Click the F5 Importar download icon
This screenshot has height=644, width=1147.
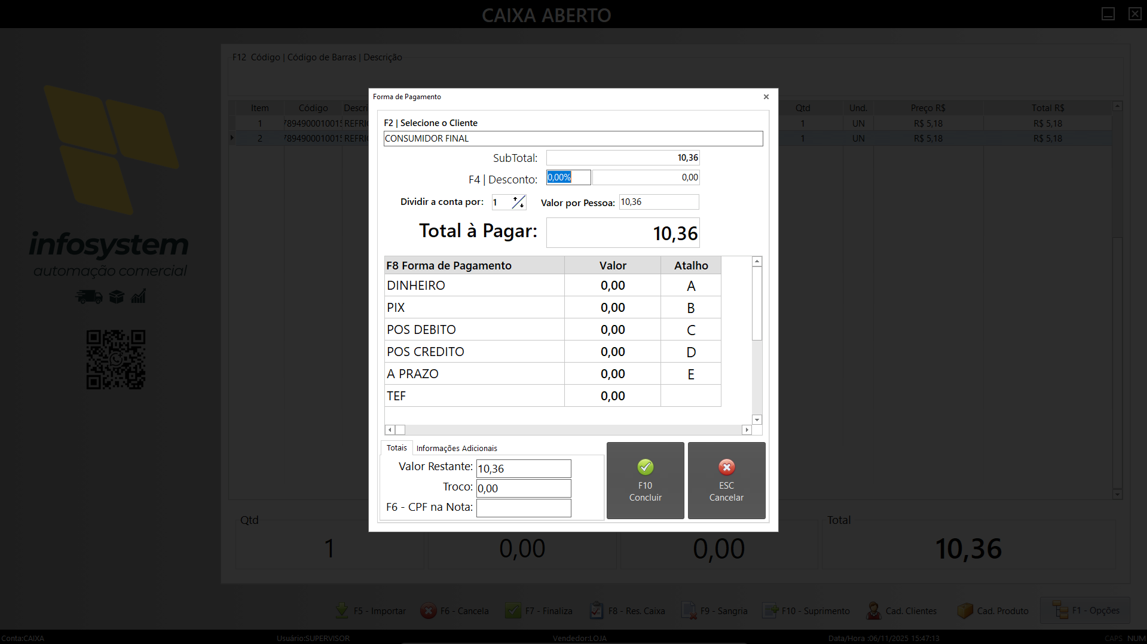pos(342,611)
